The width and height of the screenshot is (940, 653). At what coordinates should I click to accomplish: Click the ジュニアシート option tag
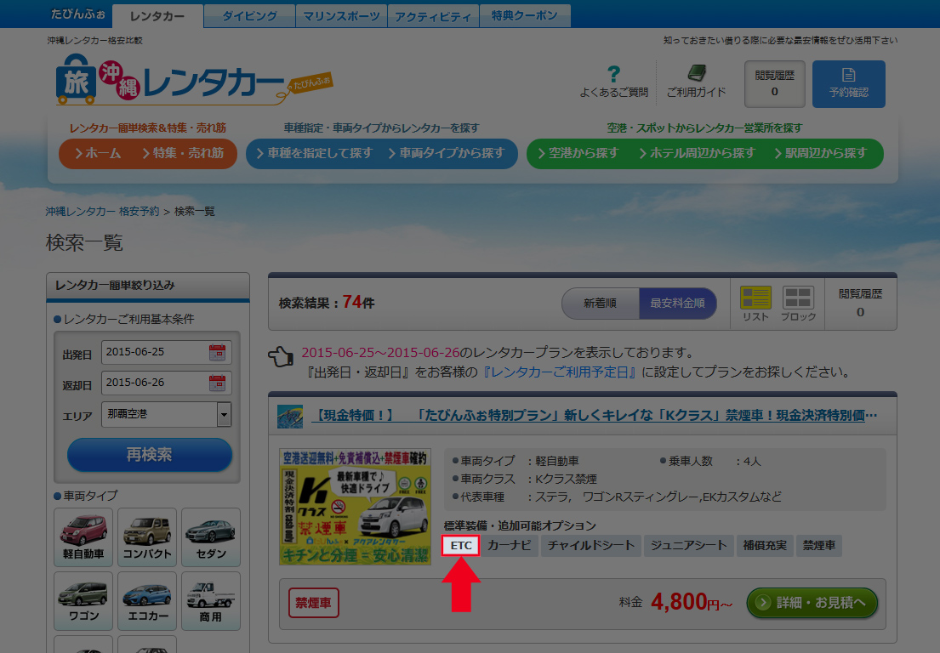coord(689,546)
